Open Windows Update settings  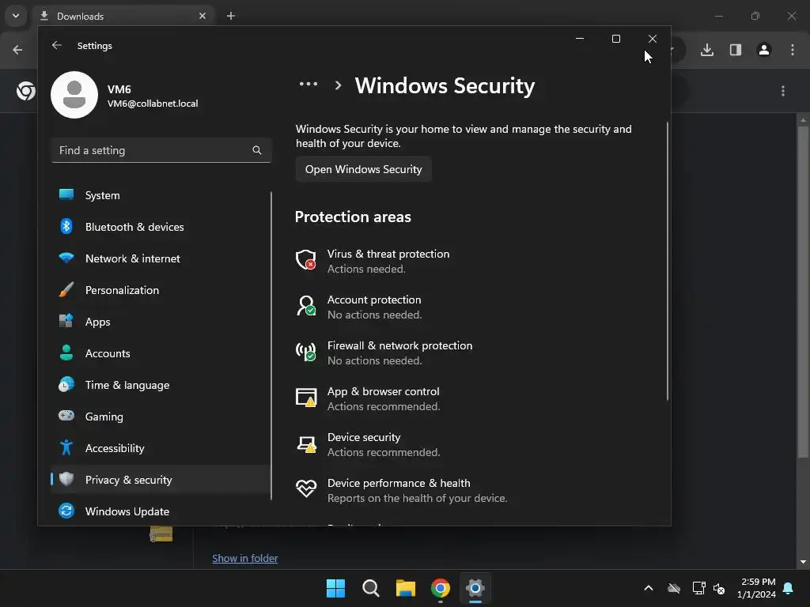pos(161,511)
